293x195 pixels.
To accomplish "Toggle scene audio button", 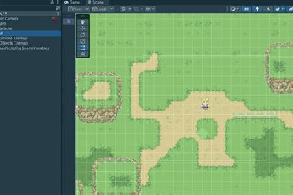I will click(268, 9).
